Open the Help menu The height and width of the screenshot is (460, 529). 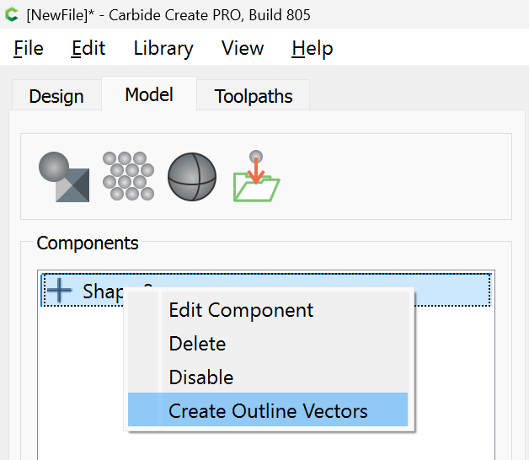click(x=313, y=48)
